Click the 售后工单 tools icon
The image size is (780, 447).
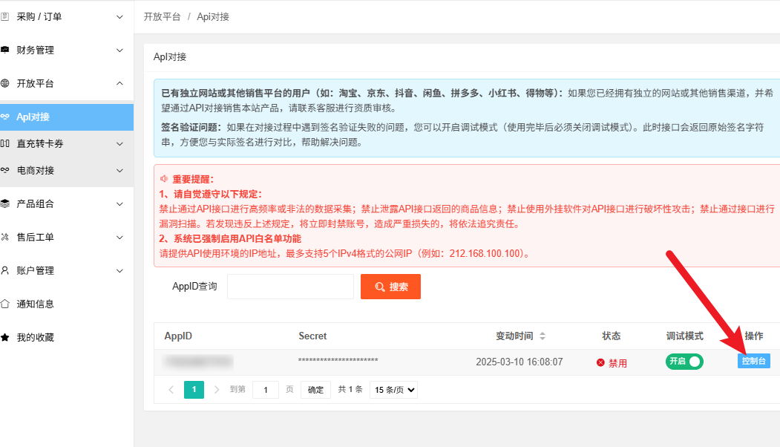tap(5, 237)
